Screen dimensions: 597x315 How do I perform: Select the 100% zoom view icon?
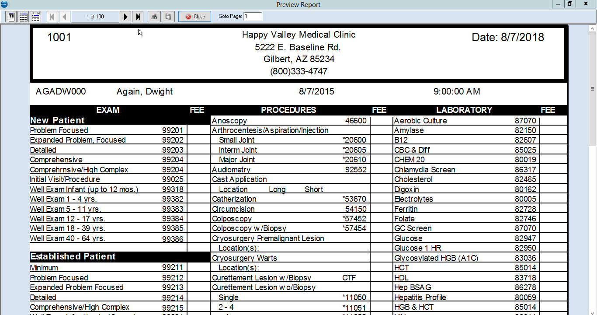24,17
